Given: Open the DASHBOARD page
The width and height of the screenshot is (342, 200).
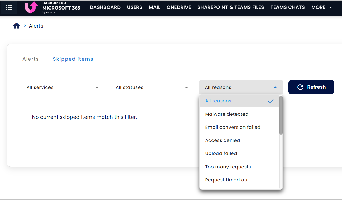Looking at the screenshot, I should (x=105, y=7).
